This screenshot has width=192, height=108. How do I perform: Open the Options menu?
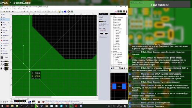click(25, 9)
